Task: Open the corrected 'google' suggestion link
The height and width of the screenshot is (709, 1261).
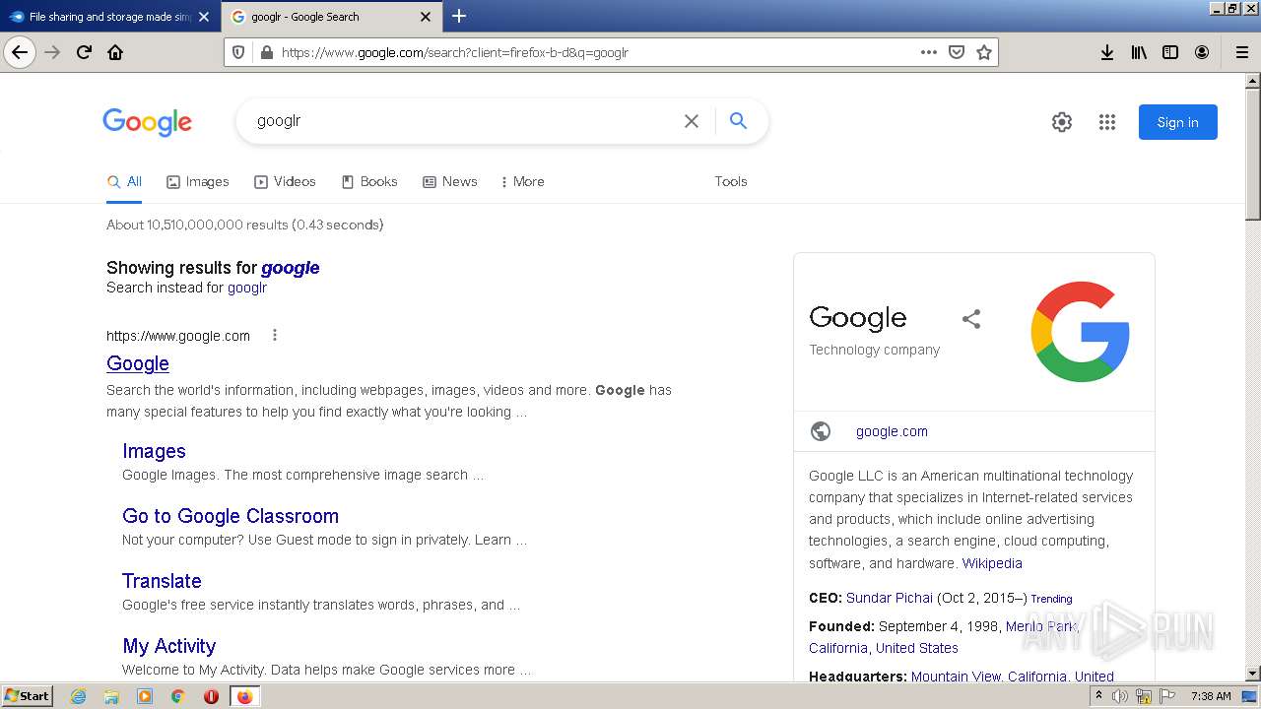Action: (291, 268)
